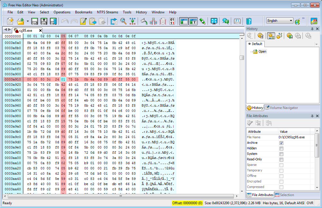Expand the toolbar overflow chevron

[303, 18]
